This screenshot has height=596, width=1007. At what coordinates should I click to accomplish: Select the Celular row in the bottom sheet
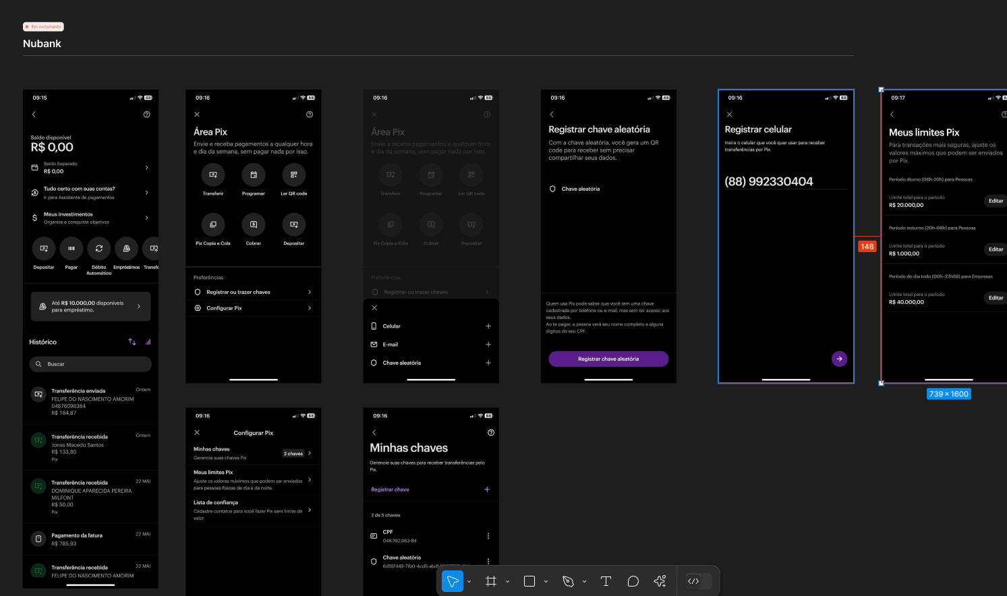click(x=431, y=326)
